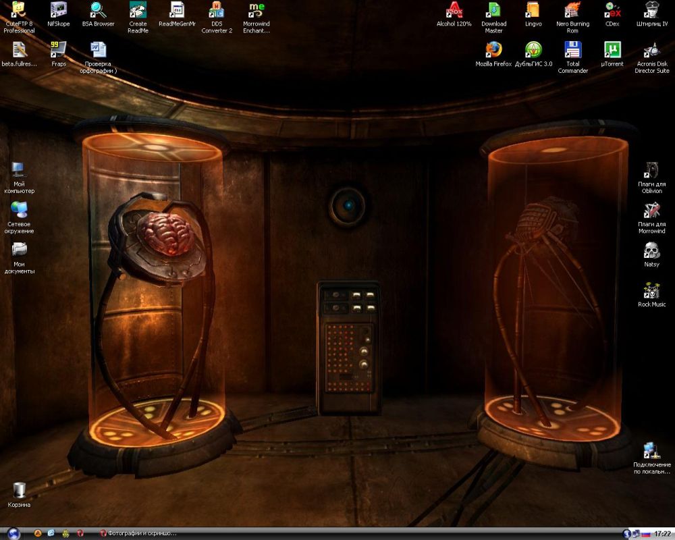Click the Lingvo desktop shortcut
This screenshot has width=675, height=540.
[533, 14]
